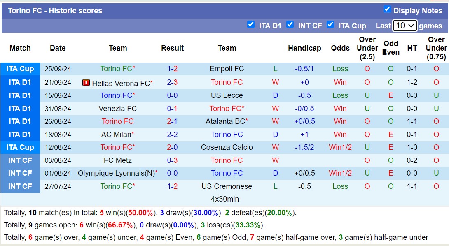Viewport: 449px width, 246px height.
Task: Click the US Lecce team name
Action: click(x=227, y=95)
